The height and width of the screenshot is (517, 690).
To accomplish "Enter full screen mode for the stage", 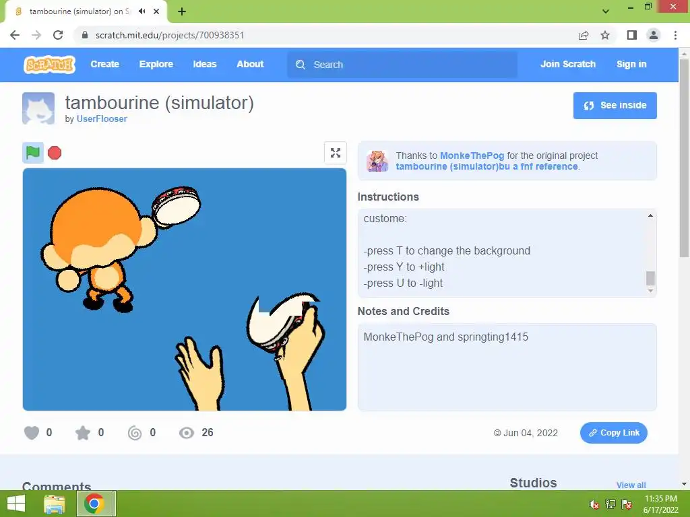I will (x=336, y=153).
